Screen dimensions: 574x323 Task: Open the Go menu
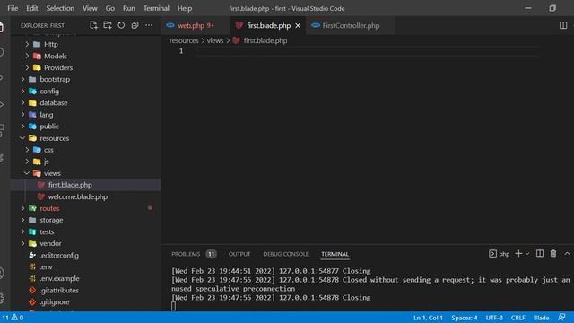109,8
